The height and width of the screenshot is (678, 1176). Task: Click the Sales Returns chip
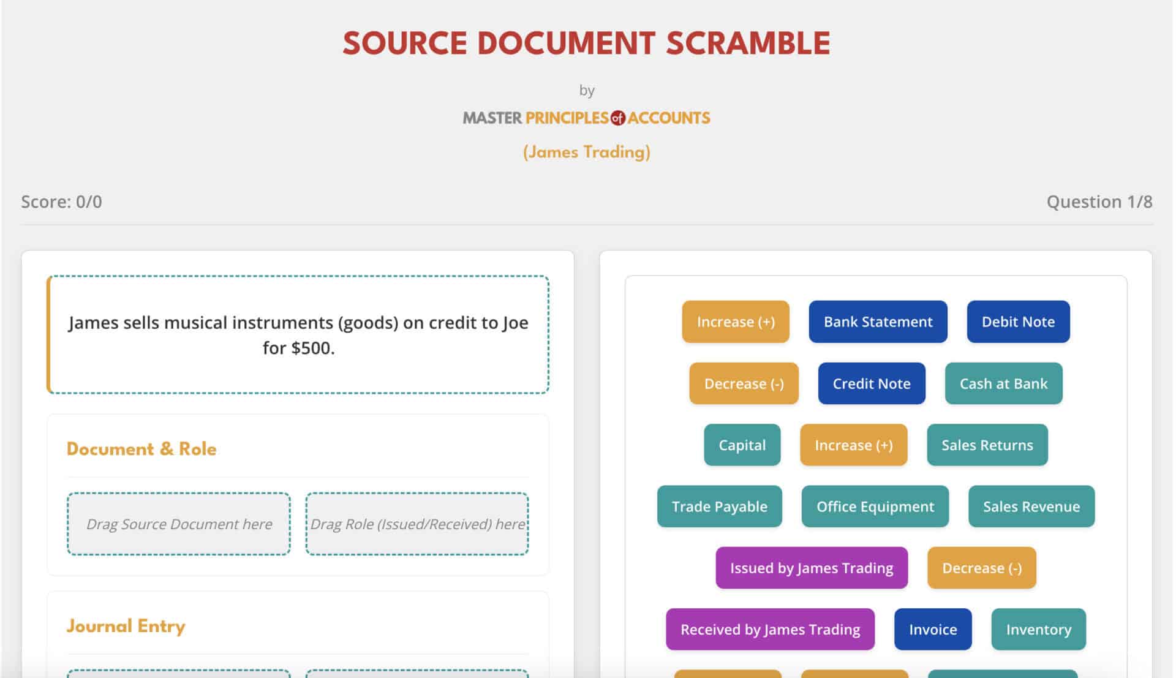point(986,445)
